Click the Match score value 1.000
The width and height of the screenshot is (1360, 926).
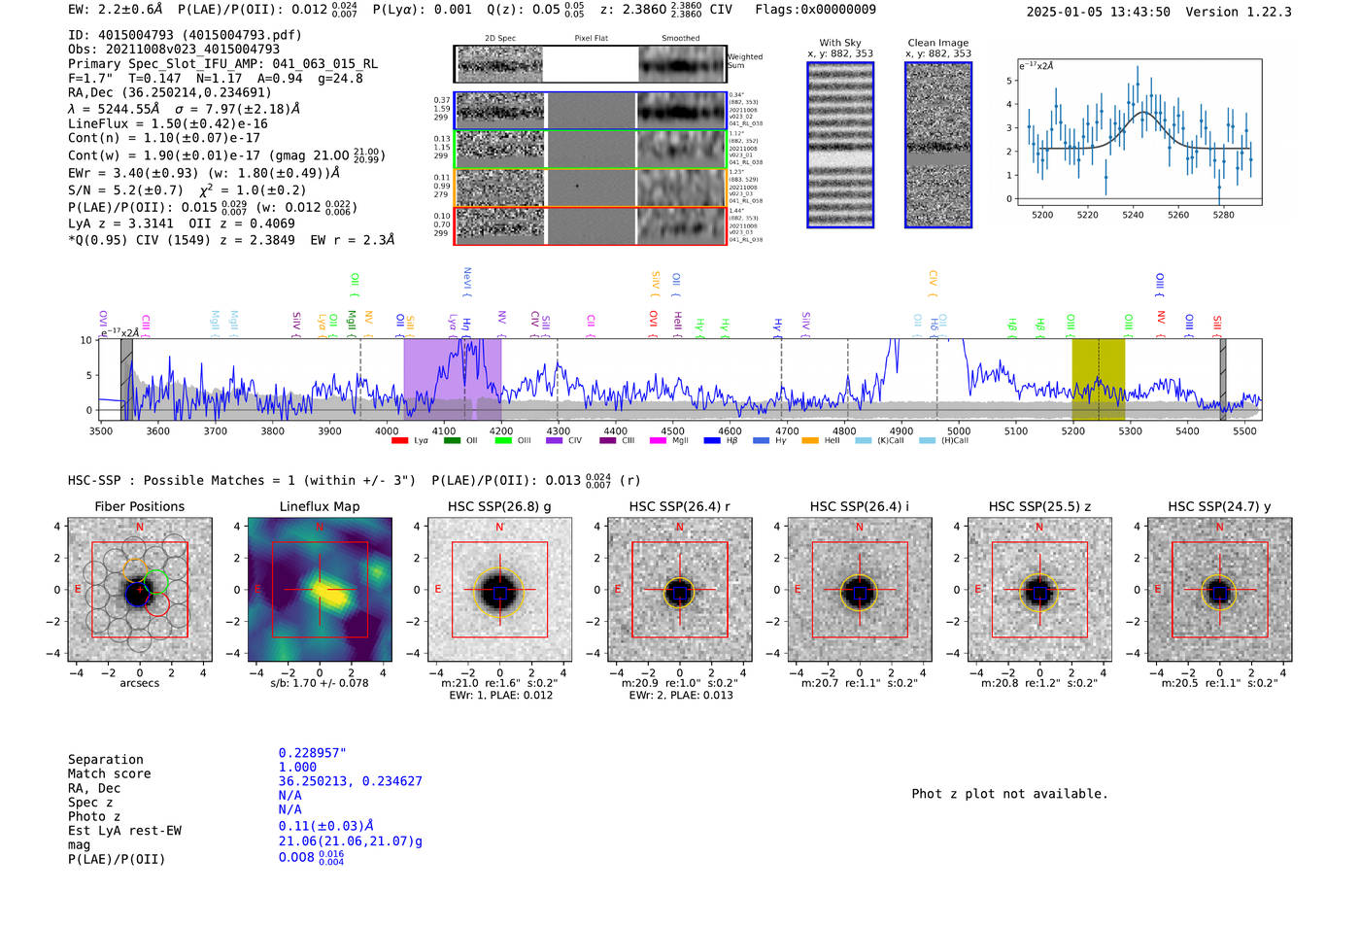pyautogui.click(x=297, y=768)
